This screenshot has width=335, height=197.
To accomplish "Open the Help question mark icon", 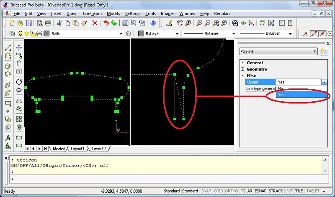I will click(x=153, y=23).
